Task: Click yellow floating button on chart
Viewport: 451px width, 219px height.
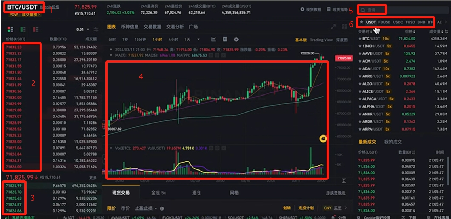Action: 322,138
